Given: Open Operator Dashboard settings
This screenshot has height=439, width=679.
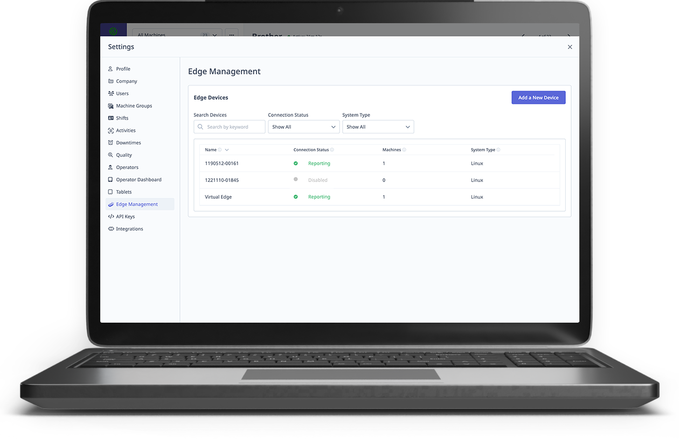Looking at the screenshot, I should [x=140, y=180].
